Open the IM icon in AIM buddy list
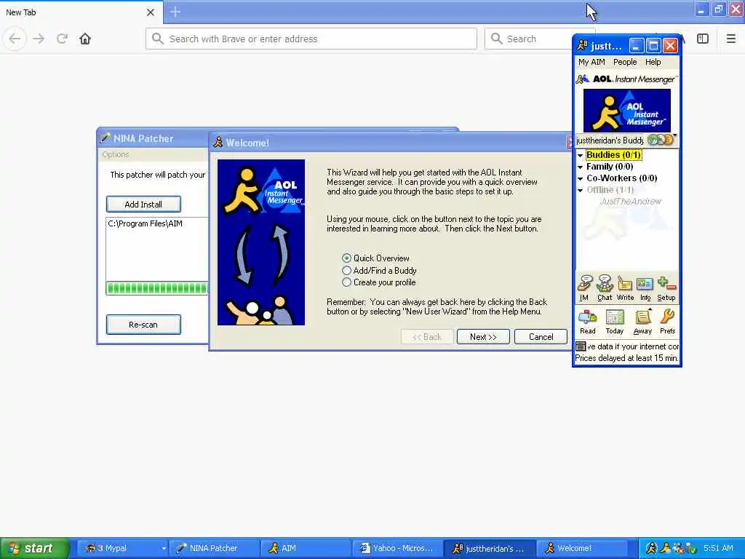Screen dimensions: 745x559 coord(584,288)
